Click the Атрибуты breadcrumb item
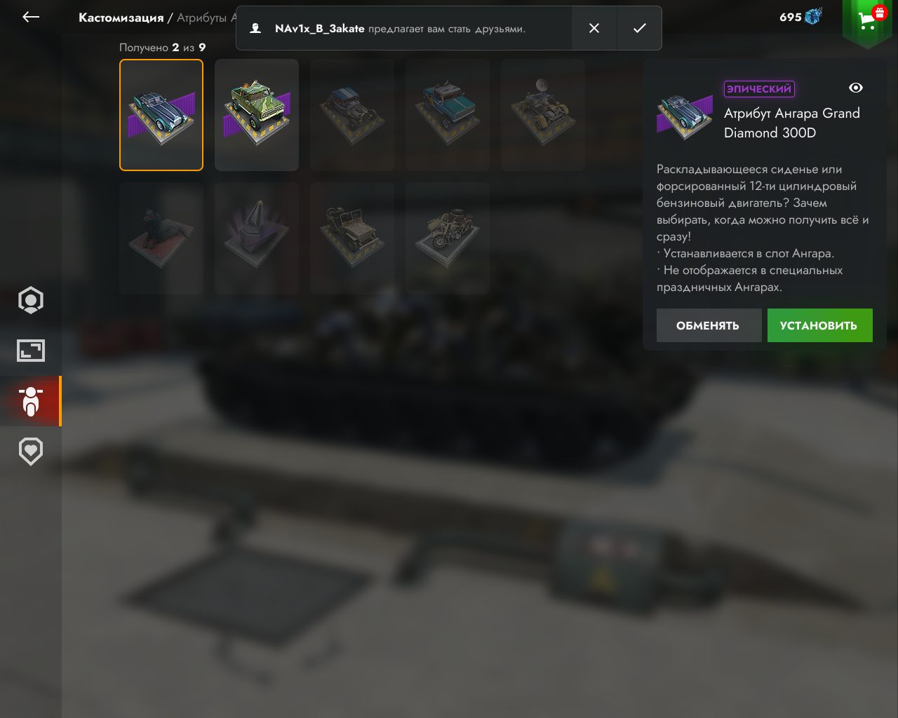Screen dimensions: 898x718 (x=202, y=18)
